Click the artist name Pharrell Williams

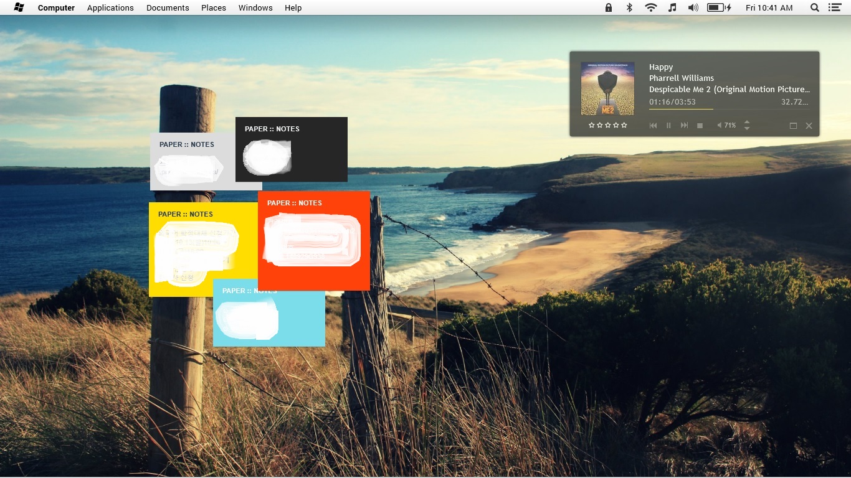(682, 78)
